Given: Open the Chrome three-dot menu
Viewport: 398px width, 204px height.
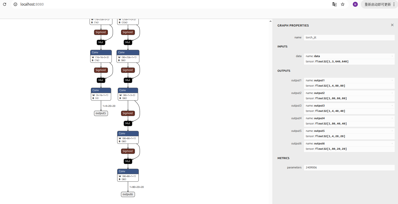Looking at the screenshot, I should pyautogui.click(x=394, y=4).
